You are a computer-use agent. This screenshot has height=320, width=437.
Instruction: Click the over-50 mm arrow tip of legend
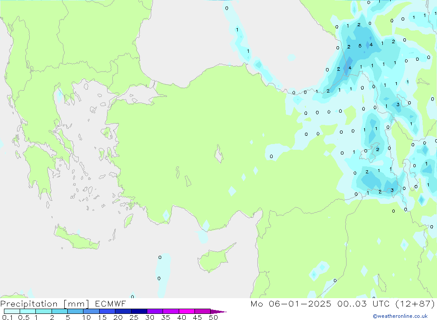pos(218,311)
